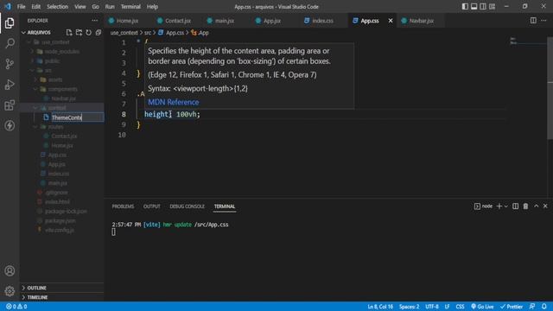Toggle the Primary Side Bar layout button
Image resolution: width=553 pixels, height=311 pixels.
tap(465, 6)
